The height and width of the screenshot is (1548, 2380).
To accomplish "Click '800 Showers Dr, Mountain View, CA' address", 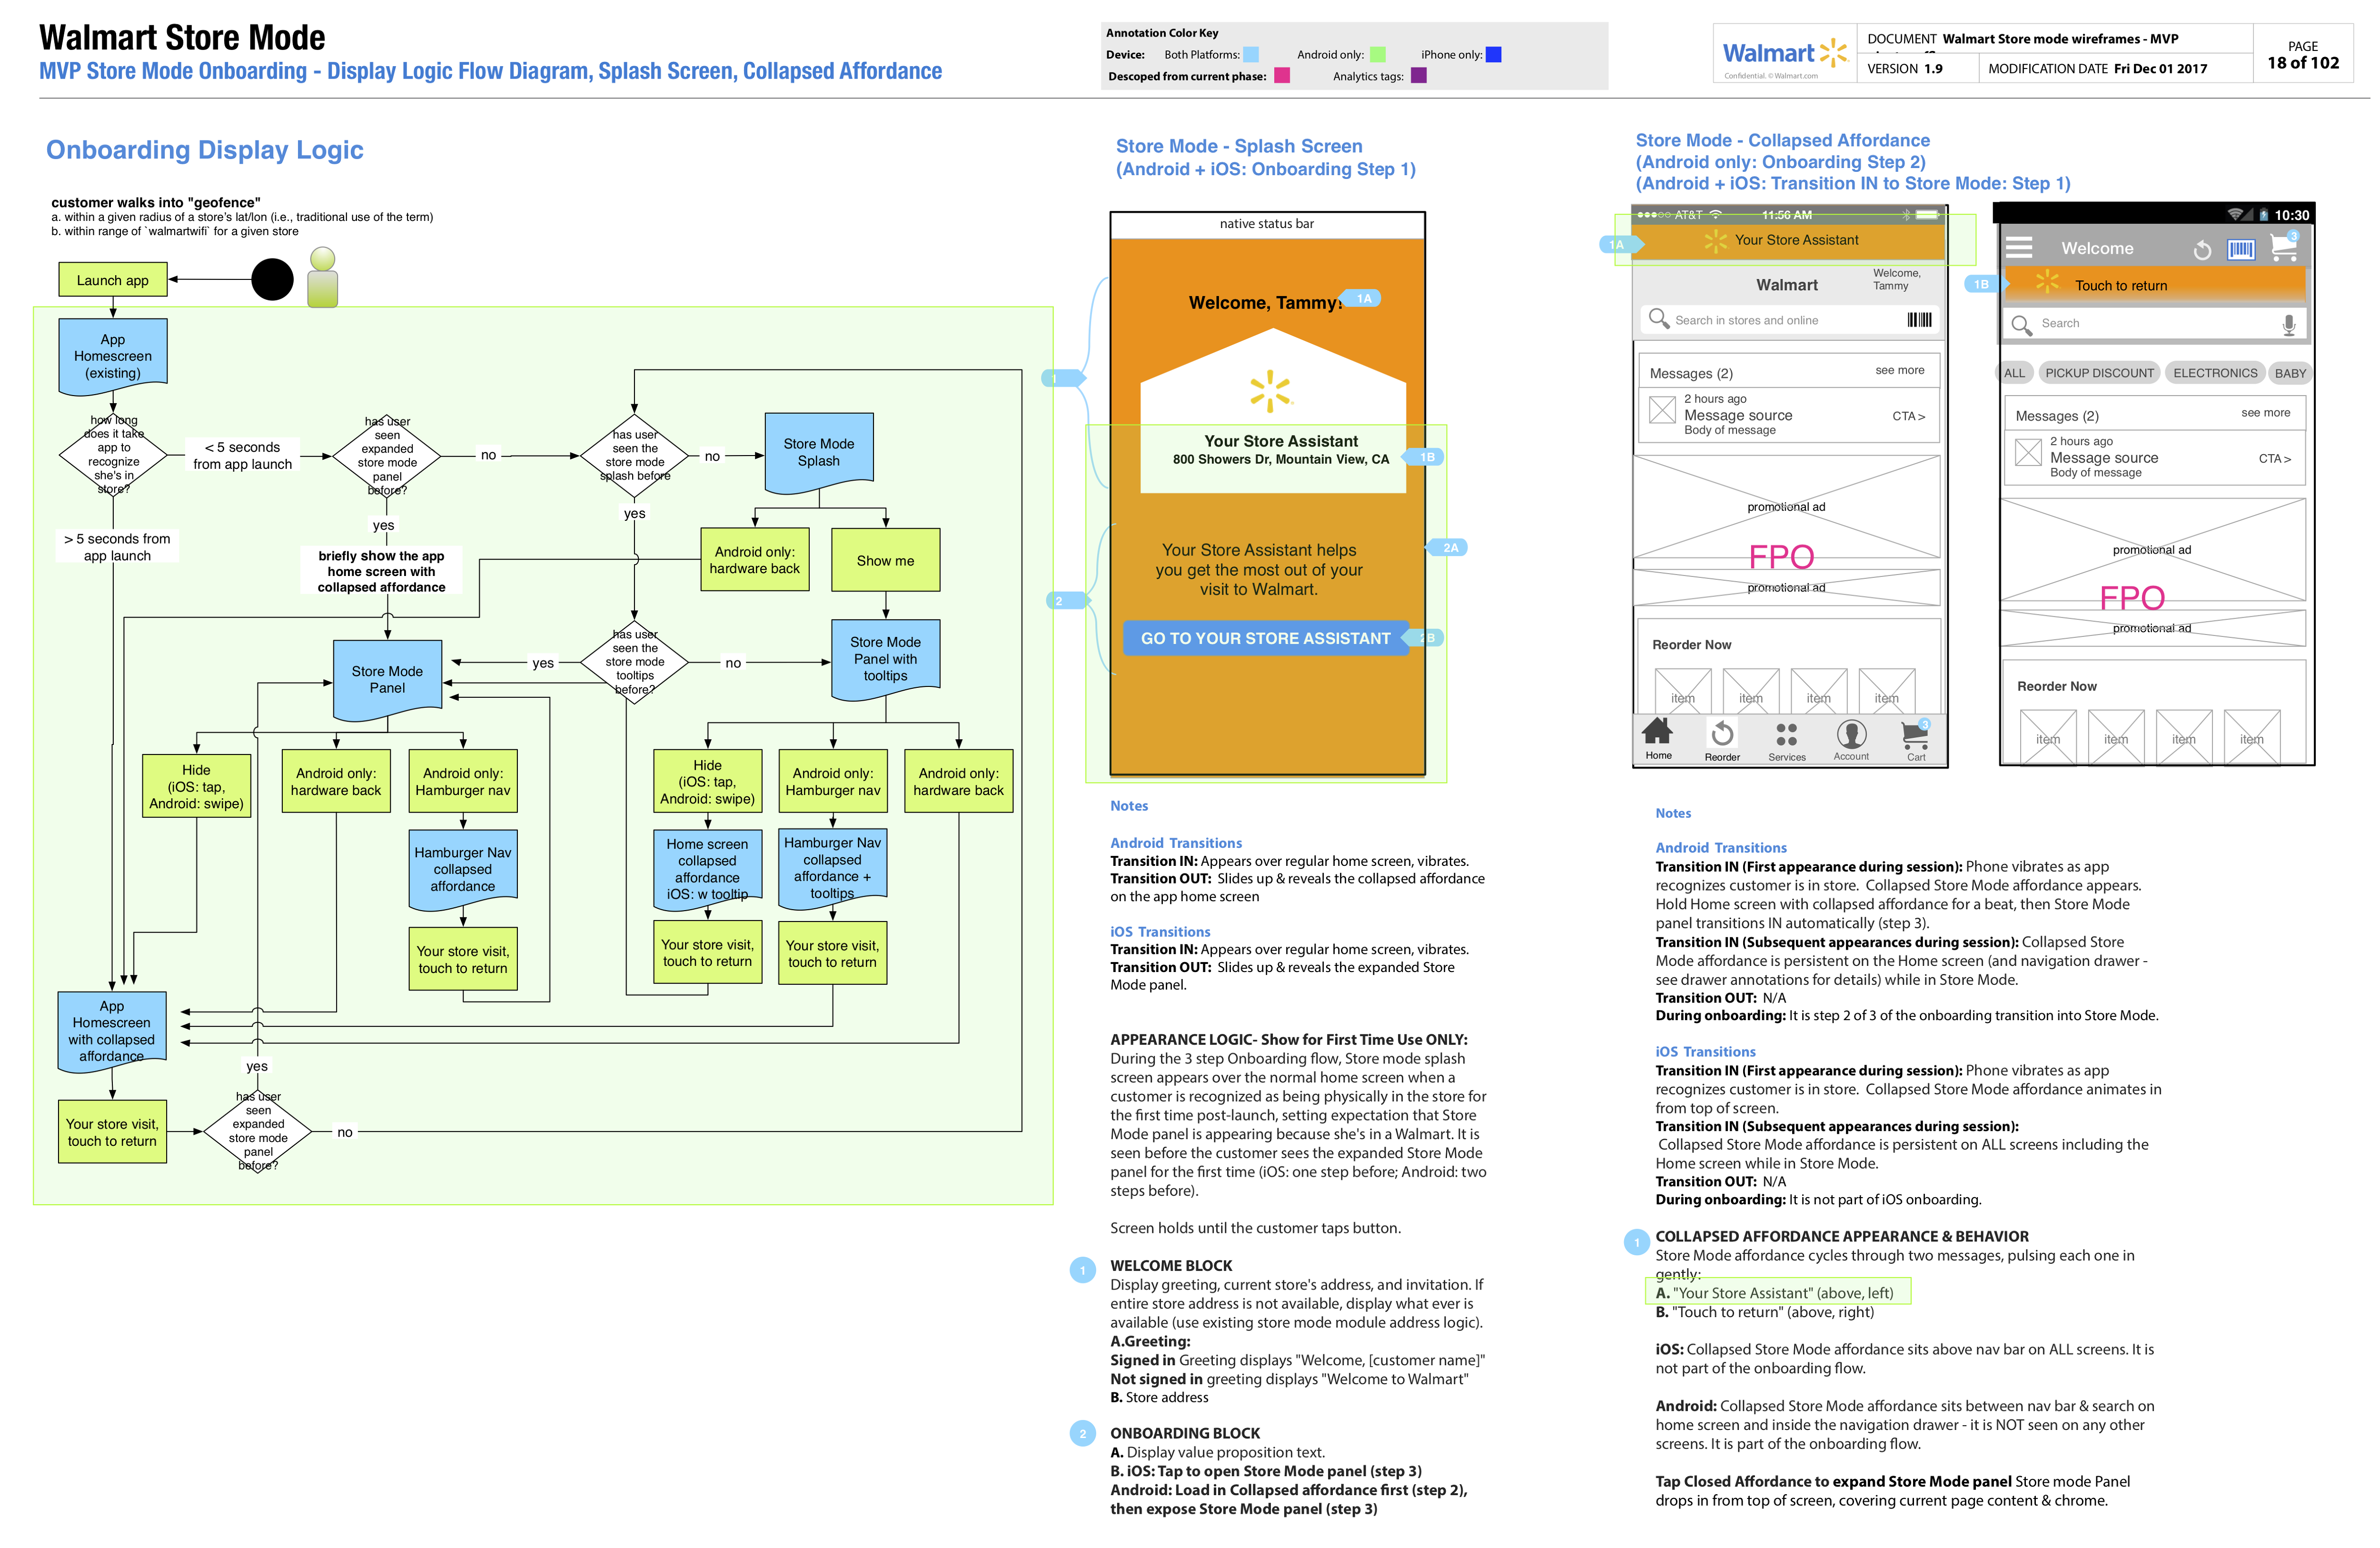I will pos(1280,459).
